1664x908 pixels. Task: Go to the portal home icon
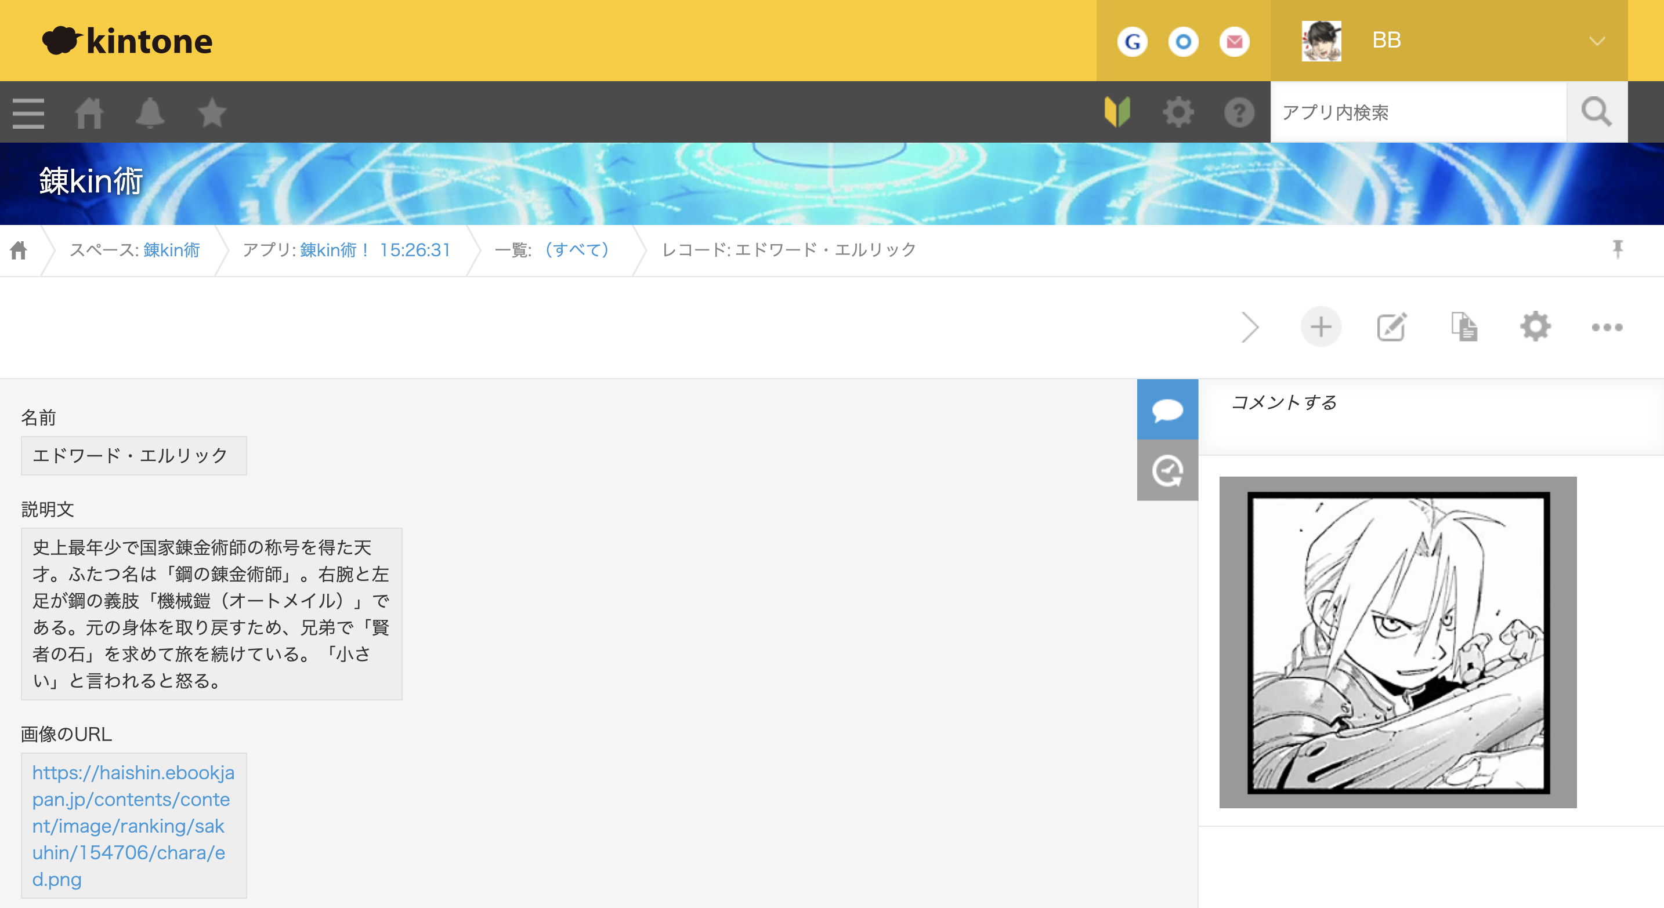[89, 113]
